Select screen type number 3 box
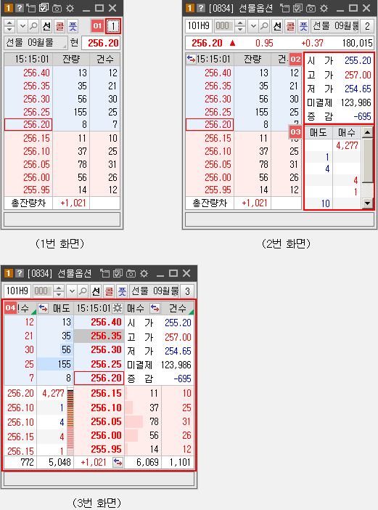Screen dimensions: 378x510 [x=187, y=291]
